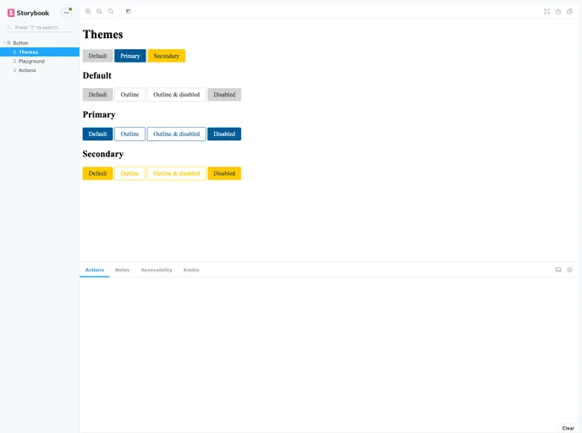Focus the sidebar search field

coord(41,28)
